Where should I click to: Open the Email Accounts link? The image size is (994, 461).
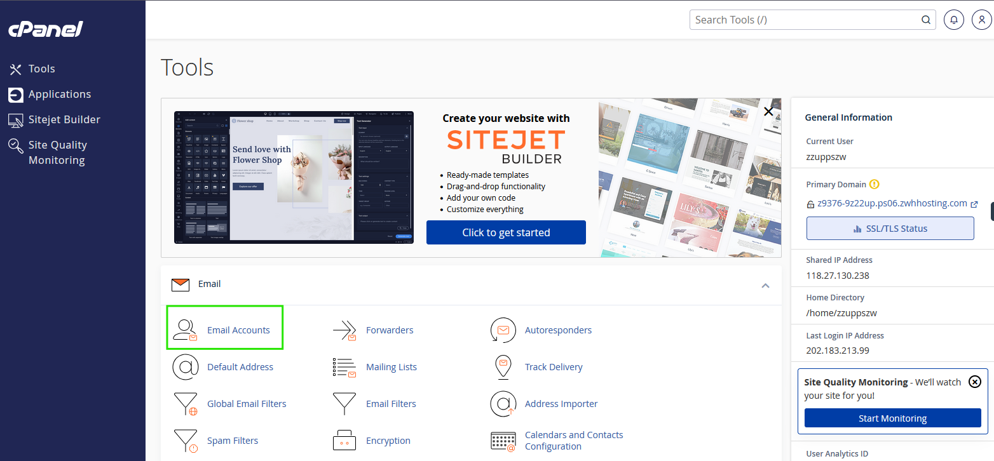click(238, 330)
